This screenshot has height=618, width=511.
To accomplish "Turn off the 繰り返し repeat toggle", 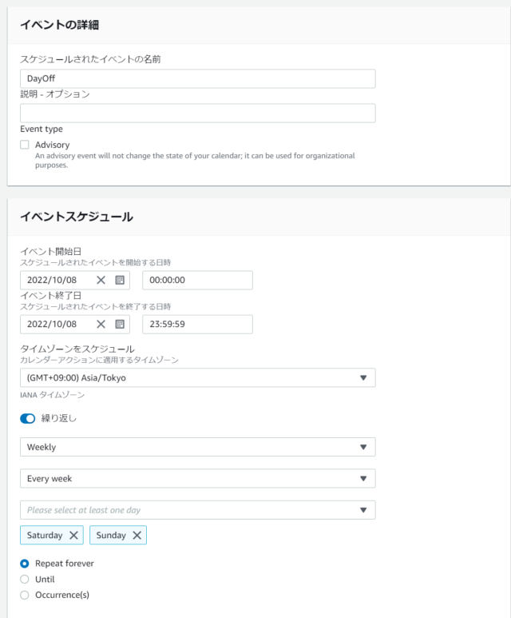I will click(28, 419).
